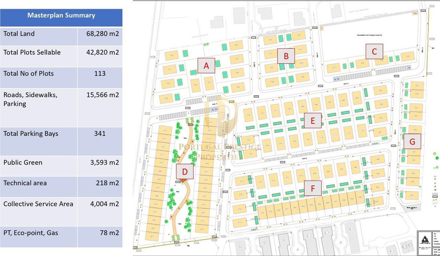Viewport: 440px width, 256px height.
Task: Select the '218 m2' value
Action: point(108,183)
